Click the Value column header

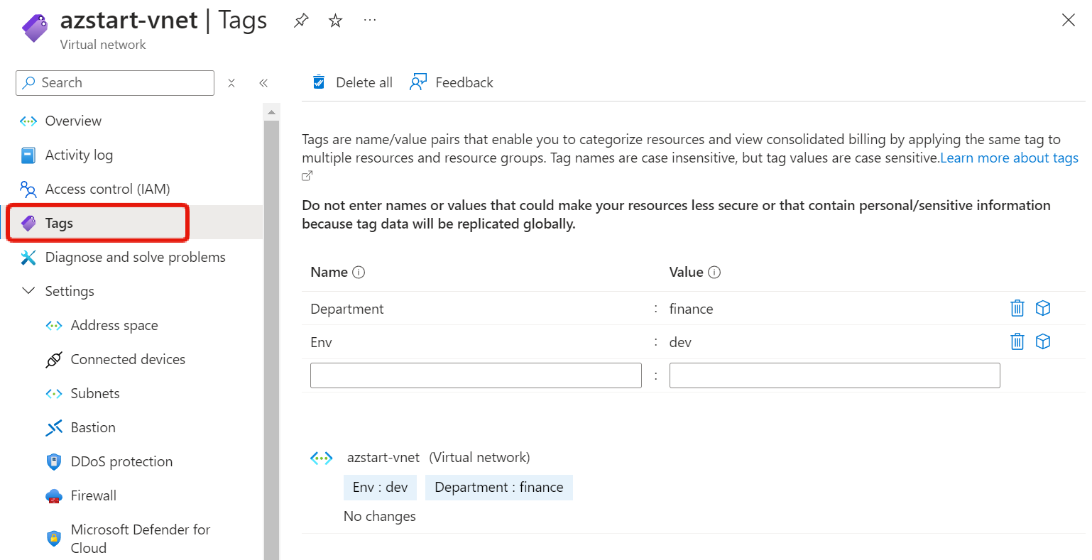tap(686, 273)
